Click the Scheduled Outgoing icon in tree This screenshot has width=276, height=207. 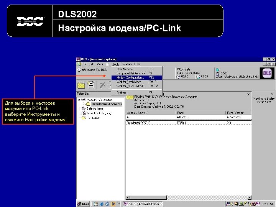pos(84,113)
